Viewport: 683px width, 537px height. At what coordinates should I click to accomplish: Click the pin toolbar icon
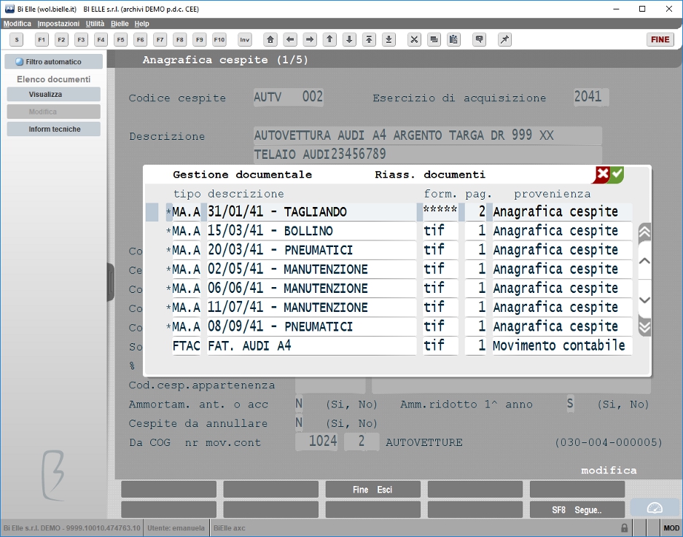(x=504, y=39)
